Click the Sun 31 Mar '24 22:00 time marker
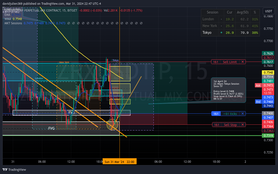 coord(120,162)
